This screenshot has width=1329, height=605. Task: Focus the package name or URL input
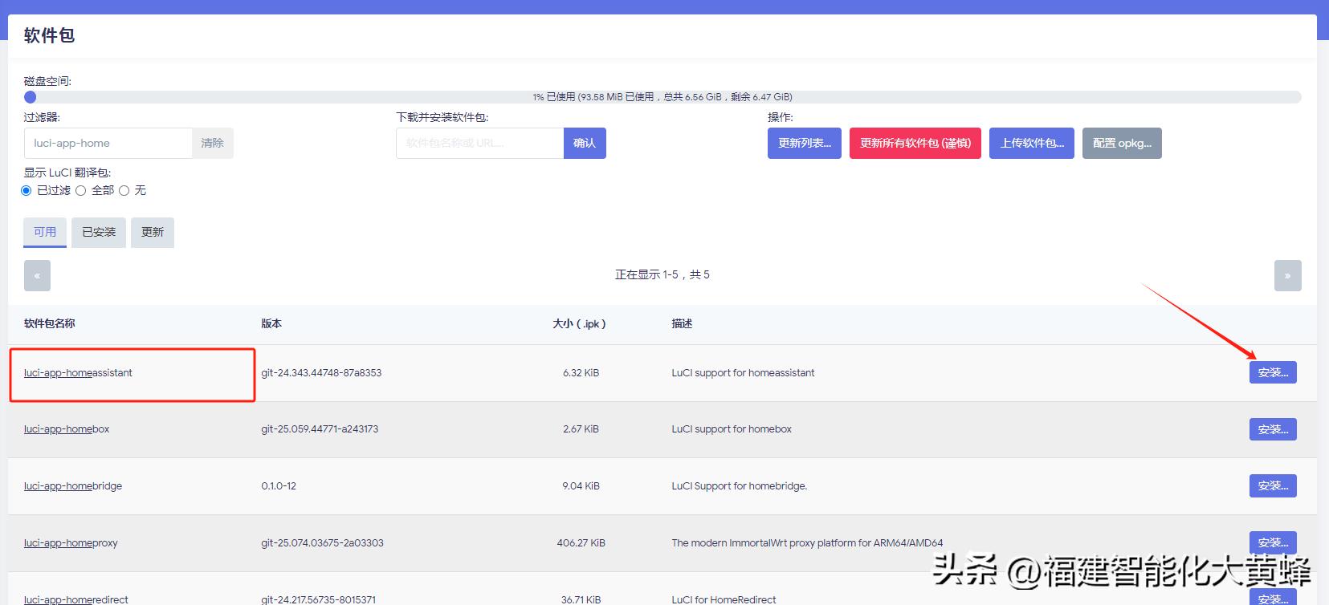[479, 143]
